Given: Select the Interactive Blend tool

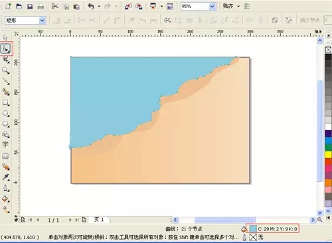Looking at the screenshot, I should (6, 167).
